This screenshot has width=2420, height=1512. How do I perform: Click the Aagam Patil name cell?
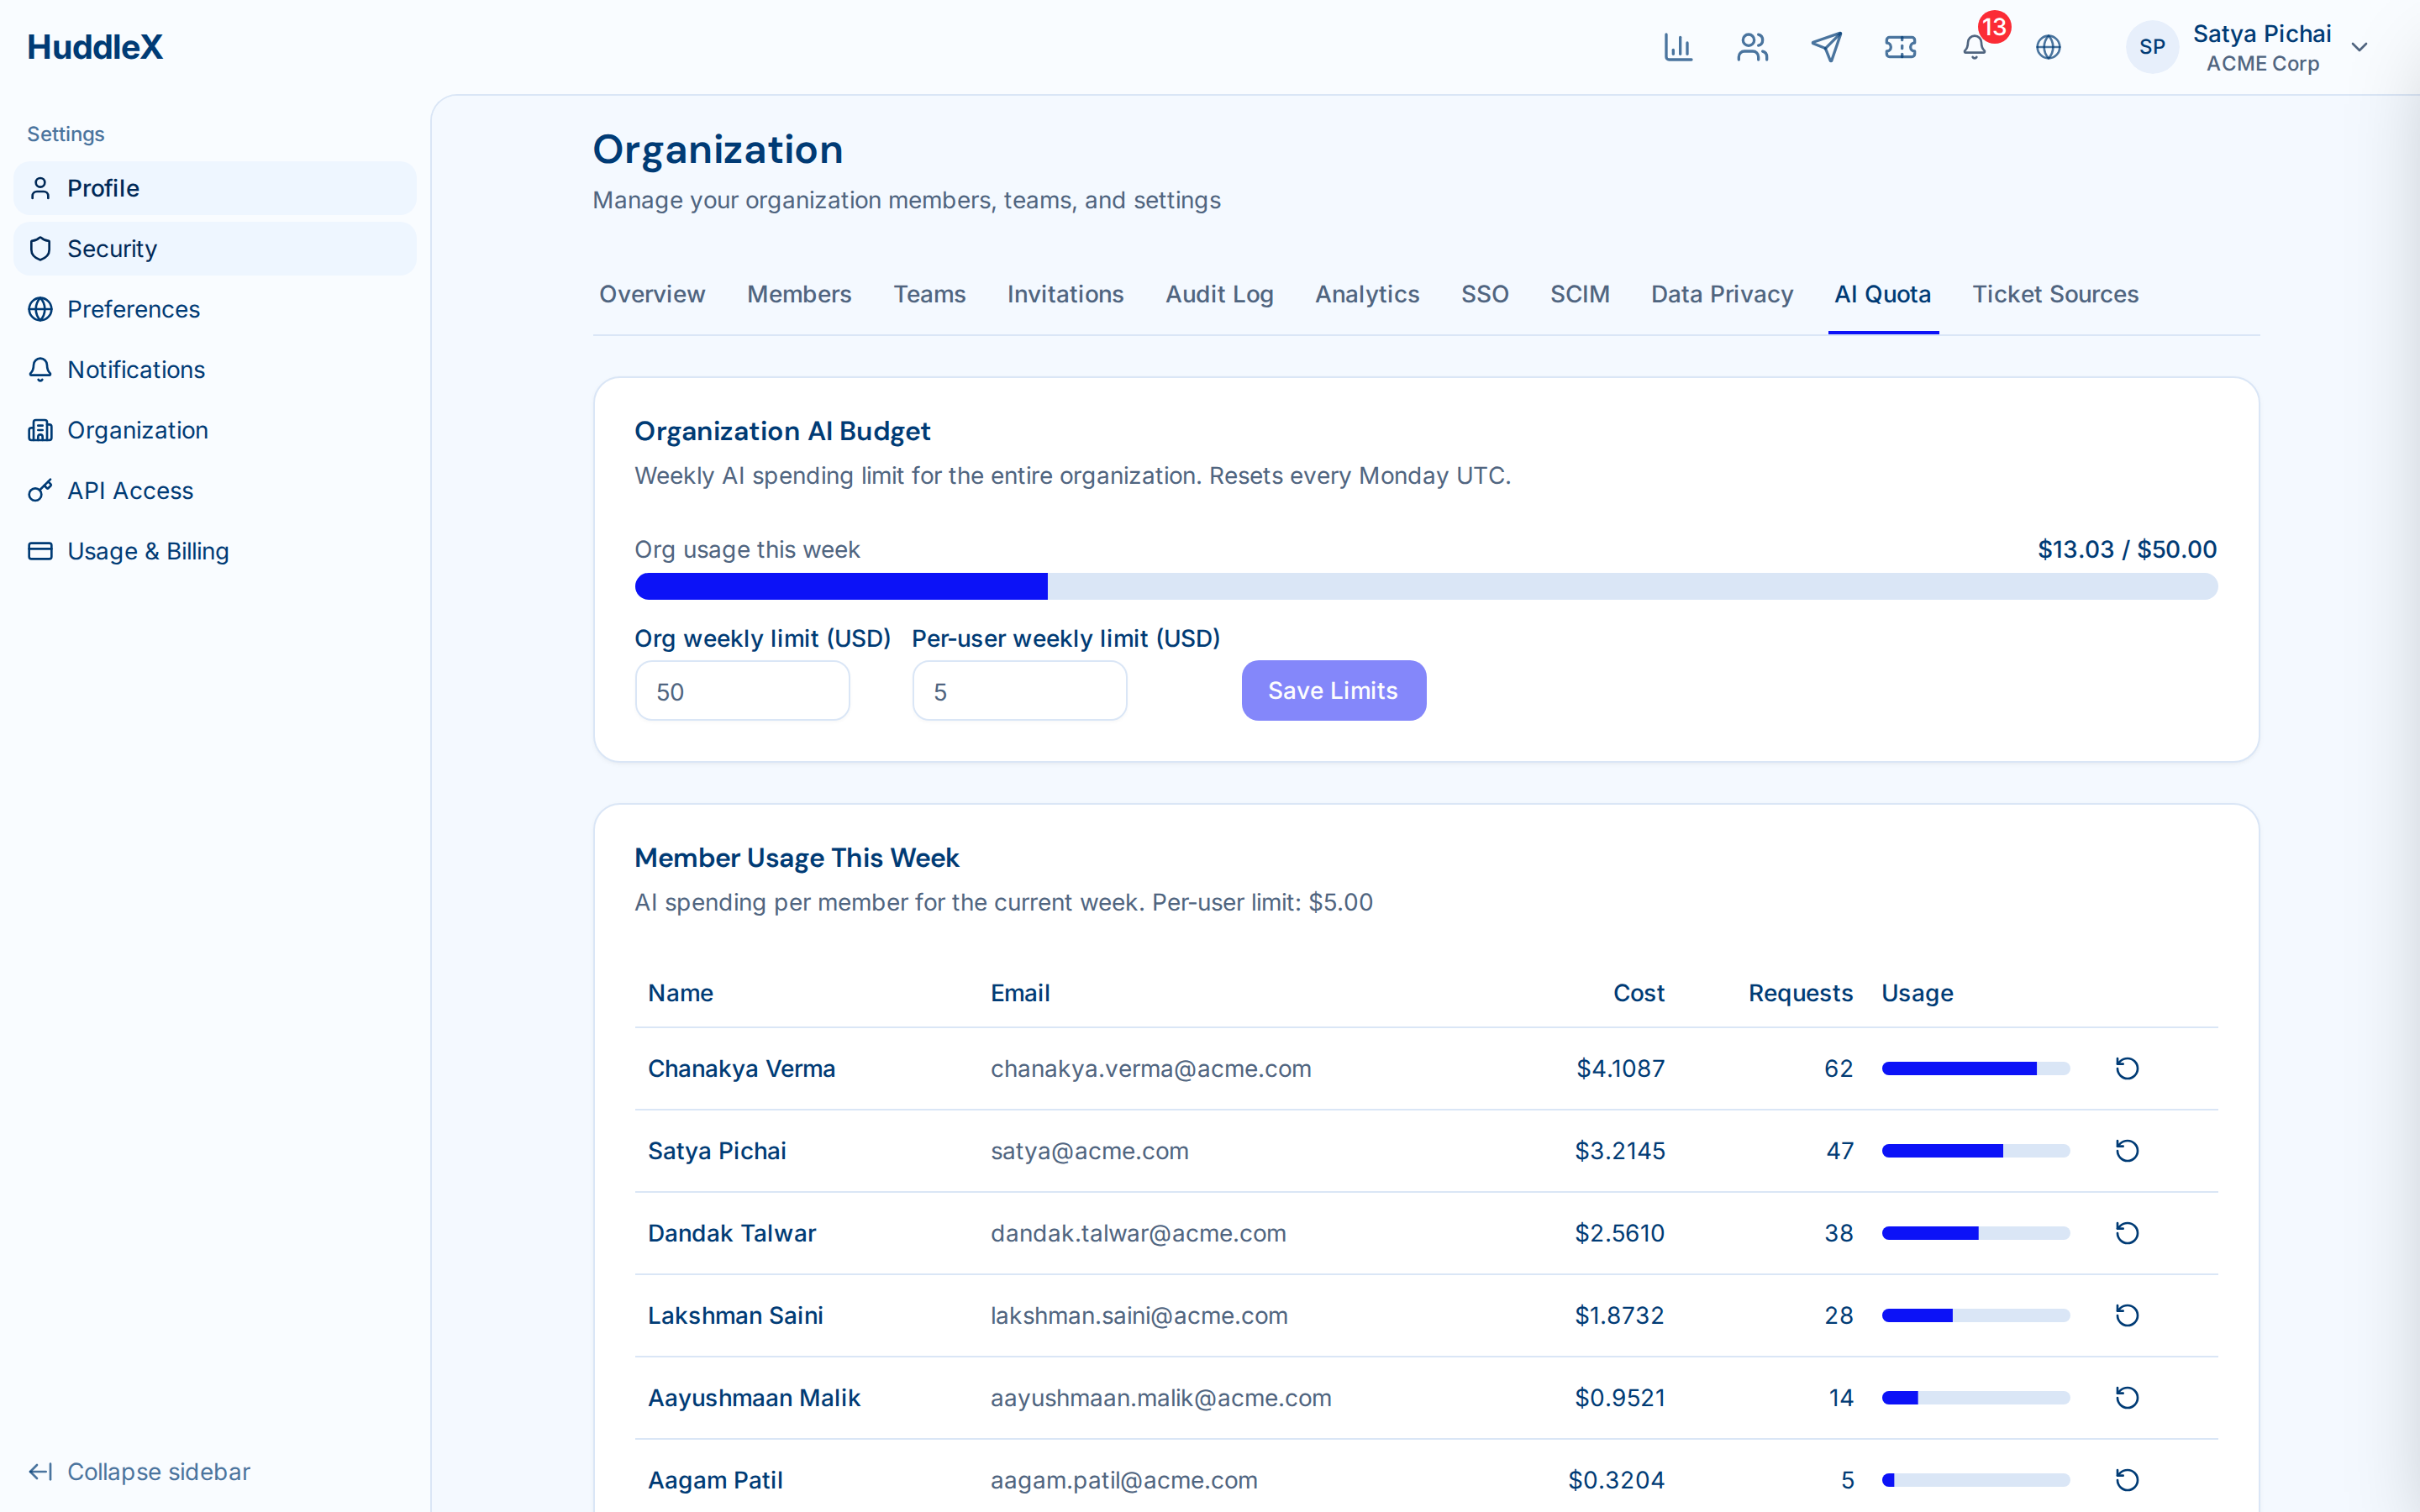pyautogui.click(x=715, y=1479)
